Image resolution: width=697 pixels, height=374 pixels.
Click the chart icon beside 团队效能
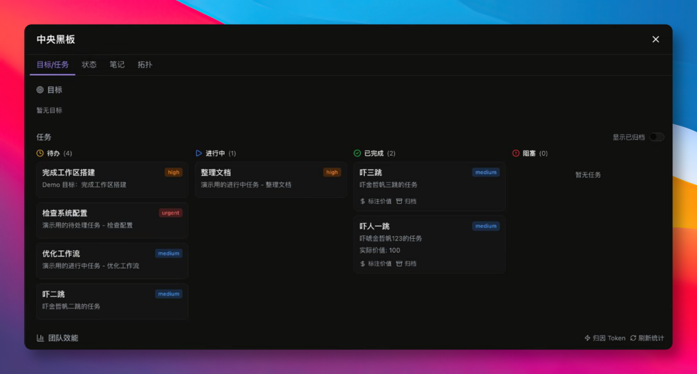pos(40,337)
